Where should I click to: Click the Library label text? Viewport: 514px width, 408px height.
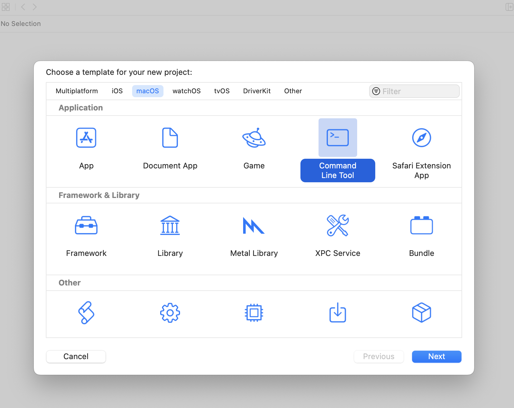(x=170, y=253)
